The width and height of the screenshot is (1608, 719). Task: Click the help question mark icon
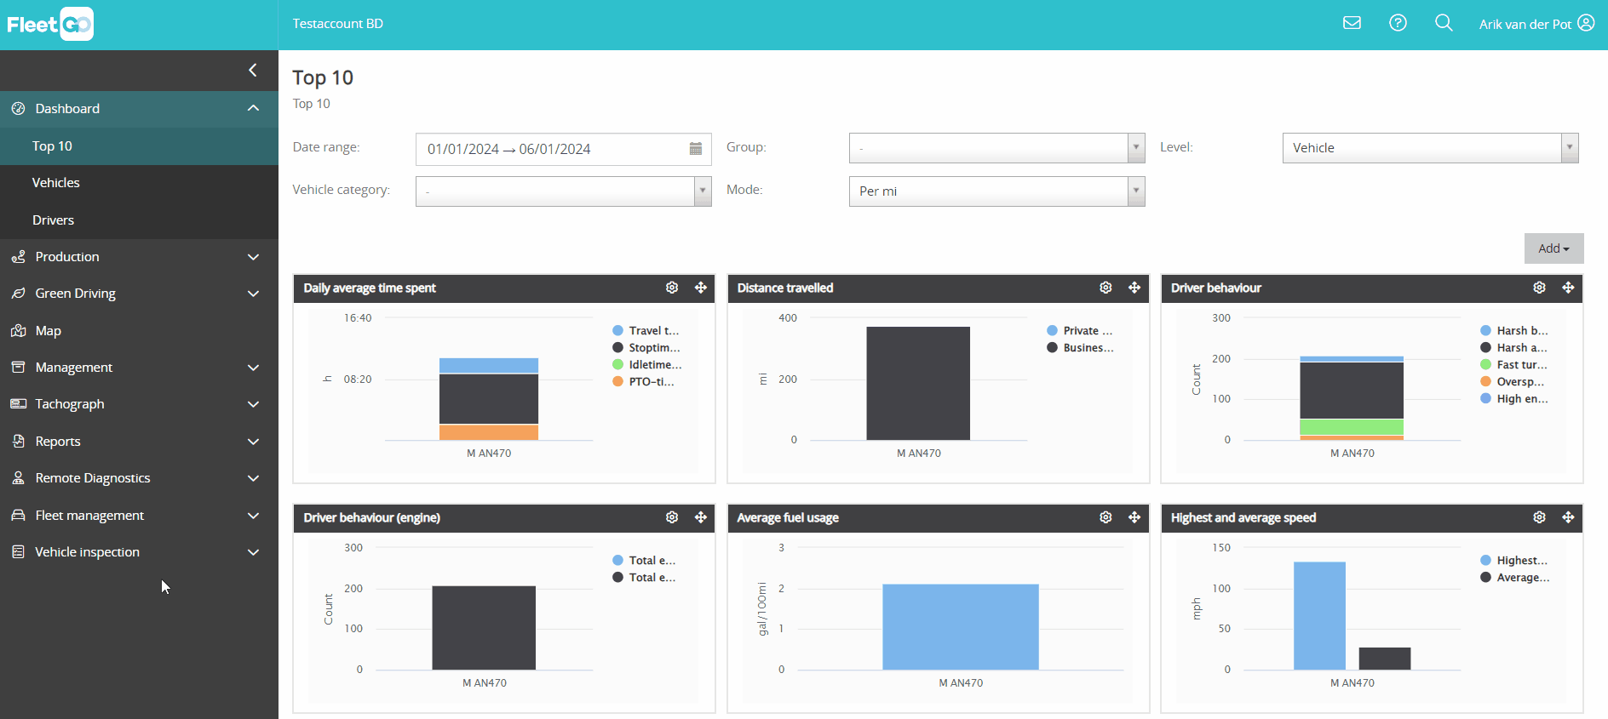(x=1398, y=23)
